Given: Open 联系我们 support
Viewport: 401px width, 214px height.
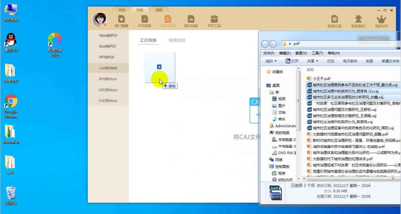Looking at the screenshot, I should click(x=358, y=21).
